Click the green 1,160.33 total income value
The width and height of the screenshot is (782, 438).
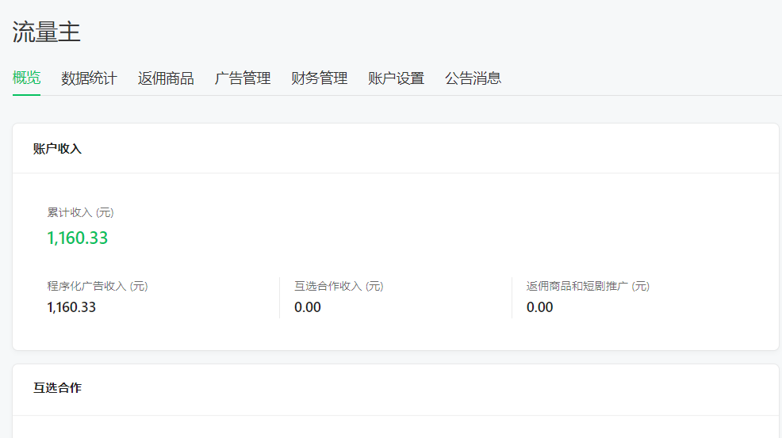(x=77, y=238)
